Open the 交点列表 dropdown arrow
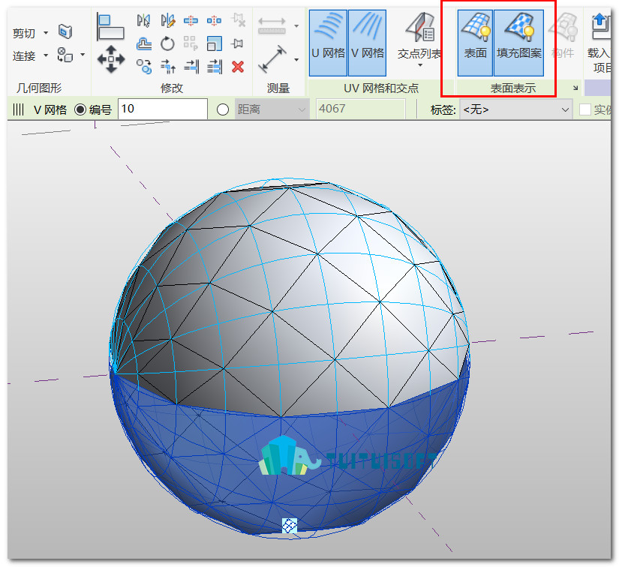Image resolution: width=619 pixels, height=567 pixels. coord(420,65)
